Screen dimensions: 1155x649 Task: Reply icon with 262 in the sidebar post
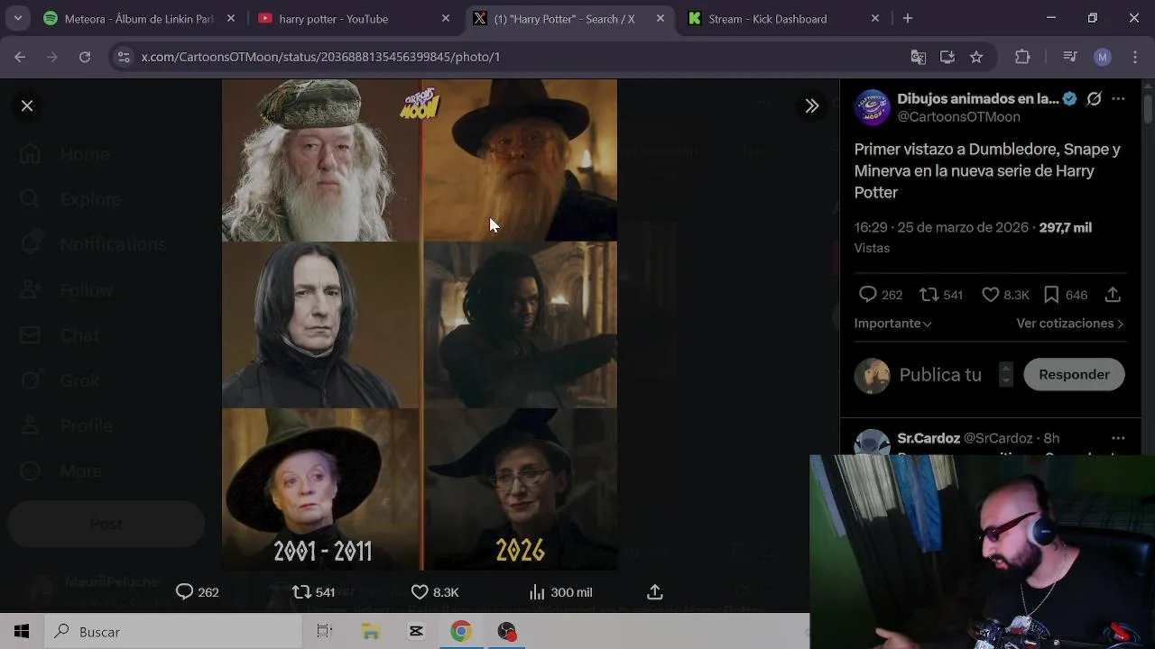(867, 294)
